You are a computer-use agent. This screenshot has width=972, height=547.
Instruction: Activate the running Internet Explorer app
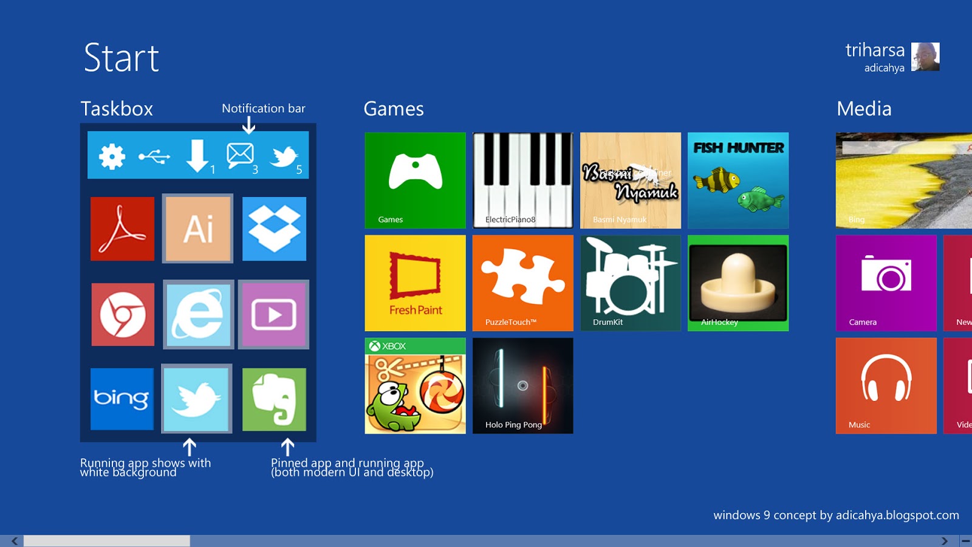click(x=197, y=314)
